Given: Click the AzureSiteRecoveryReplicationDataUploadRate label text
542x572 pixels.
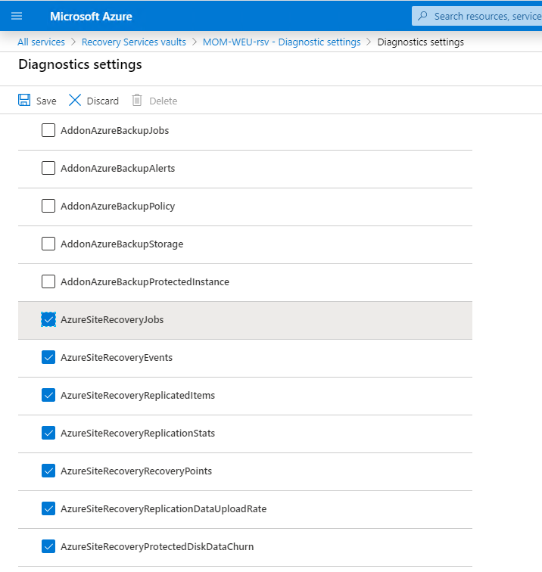Looking at the screenshot, I should point(164,509).
